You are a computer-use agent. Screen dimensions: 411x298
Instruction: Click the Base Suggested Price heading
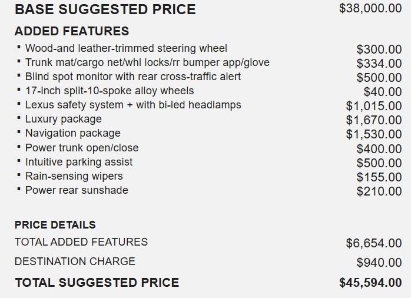105,10
